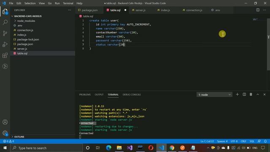Select terminal dropdown showing 1: node
Image resolution: width=270 pixels, height=152 pixels.
pyautogui.click(x=214, y=95)
